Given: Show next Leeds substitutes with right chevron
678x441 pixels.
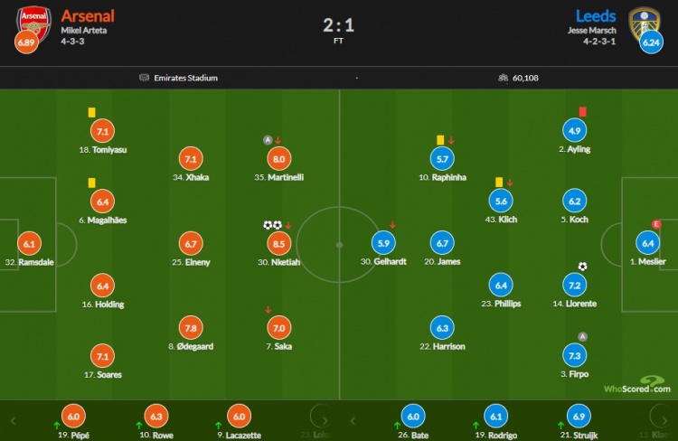Looking at the screenshot, I should coord(664,421).
